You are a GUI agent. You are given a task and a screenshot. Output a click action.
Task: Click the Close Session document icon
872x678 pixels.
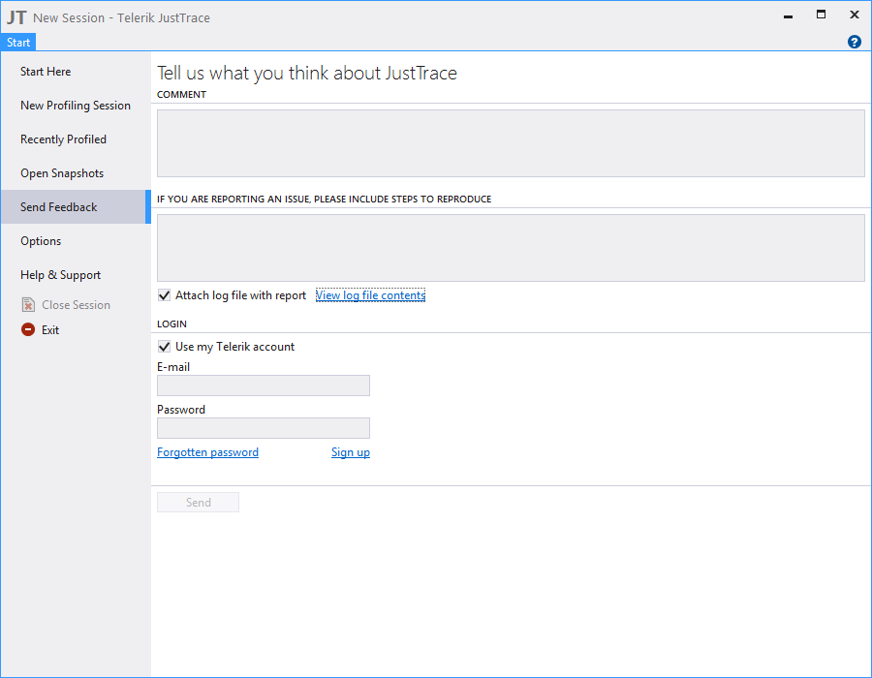[x=28, y=304]
